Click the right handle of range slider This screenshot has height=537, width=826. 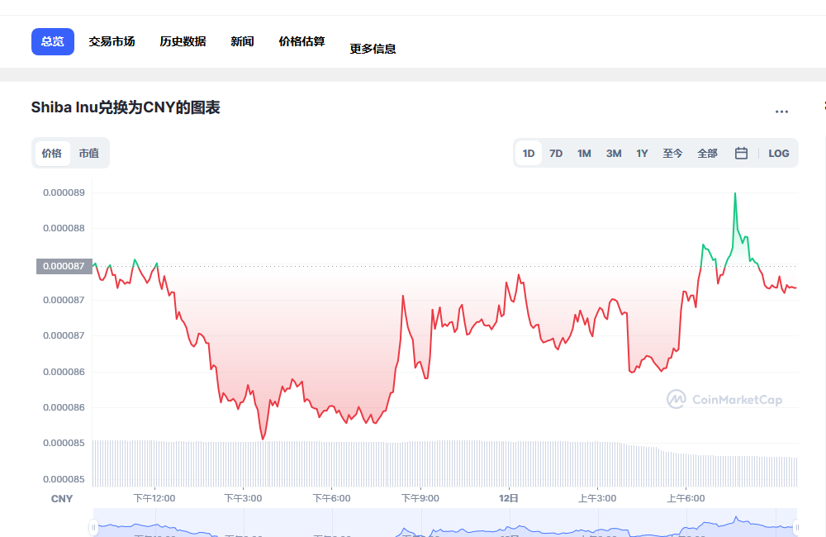(797, 527)
